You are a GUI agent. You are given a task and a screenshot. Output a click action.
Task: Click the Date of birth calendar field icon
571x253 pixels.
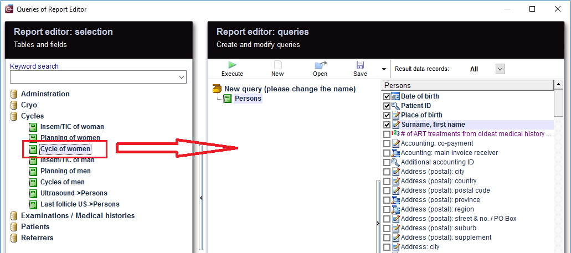click(x=395, y=96)
